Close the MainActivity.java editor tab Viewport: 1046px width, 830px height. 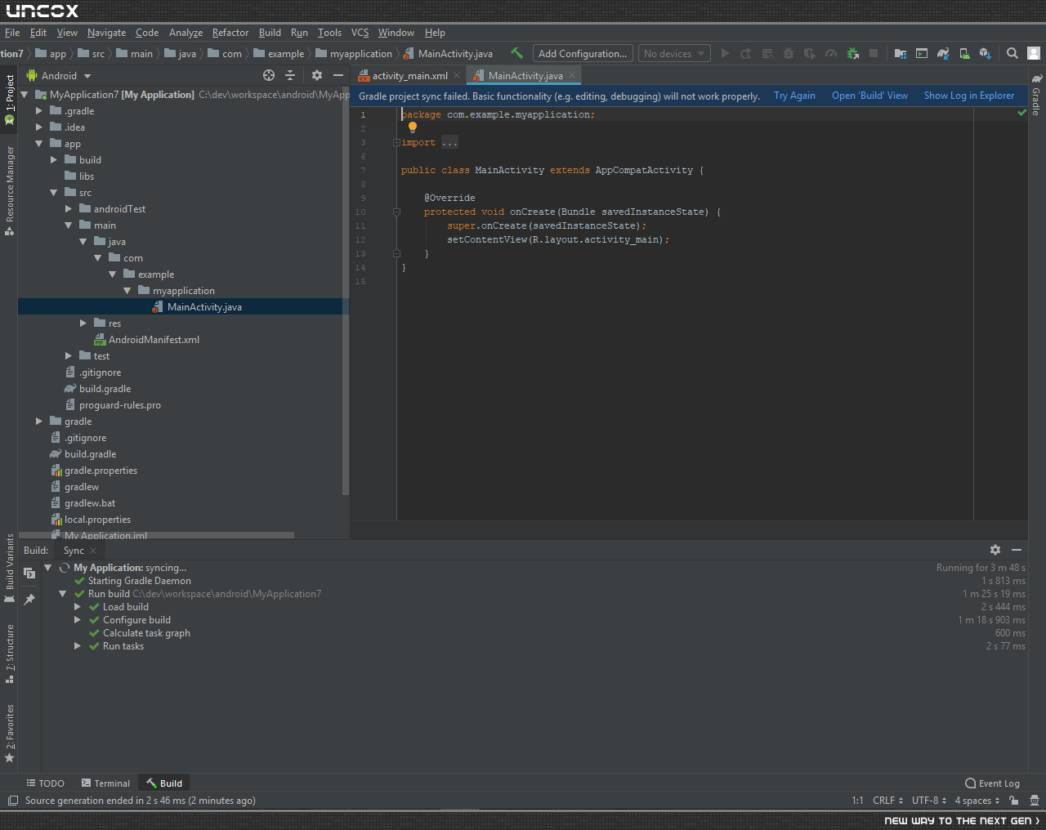click(x=573, y=75)
